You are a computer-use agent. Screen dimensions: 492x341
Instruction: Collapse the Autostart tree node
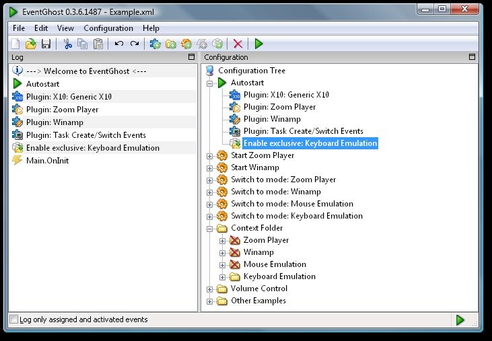click(209, 83)
